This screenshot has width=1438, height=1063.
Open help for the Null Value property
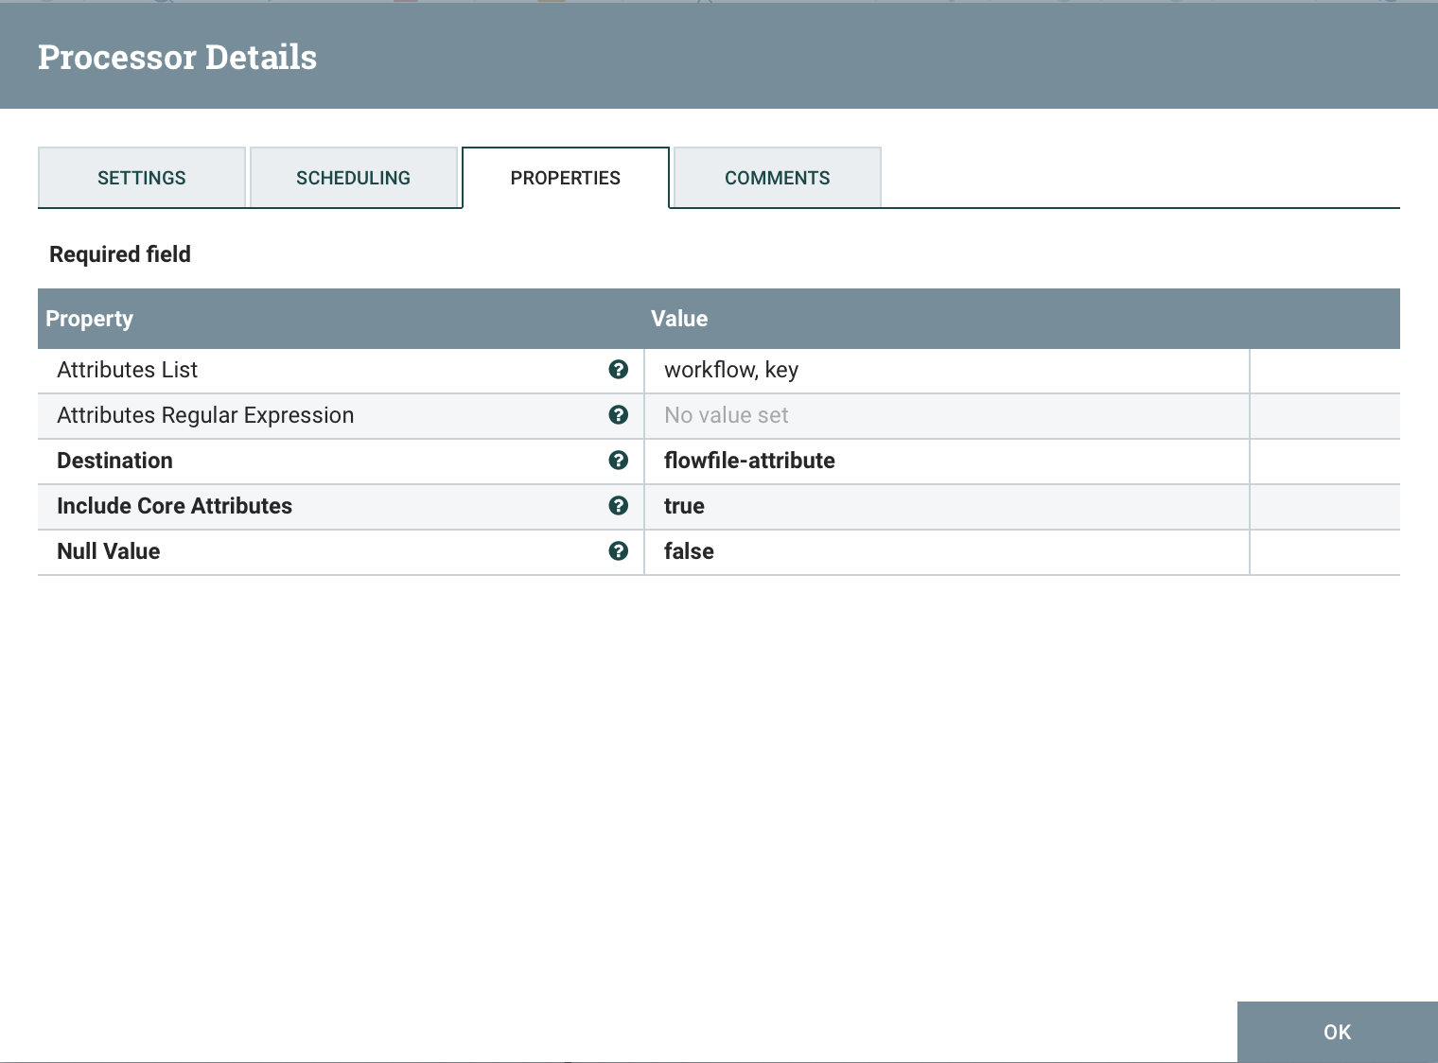[620, 551]
